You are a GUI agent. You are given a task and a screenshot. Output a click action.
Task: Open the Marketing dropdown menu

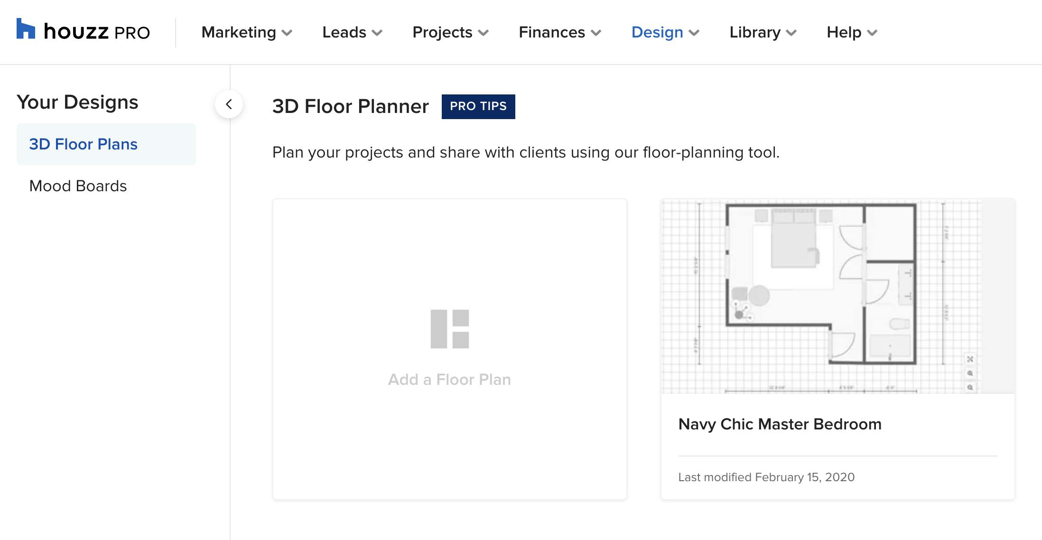[x=244, y=32]
